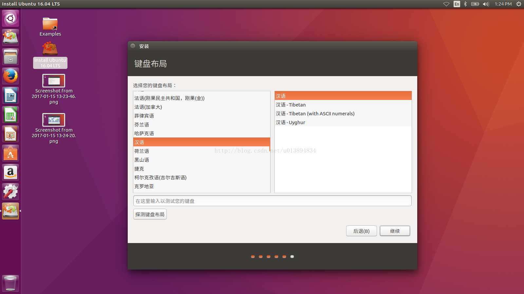Select 法语(加拿大) layout
The width and height of the screenshot is (524, 294).
click(x=202, y=107)
